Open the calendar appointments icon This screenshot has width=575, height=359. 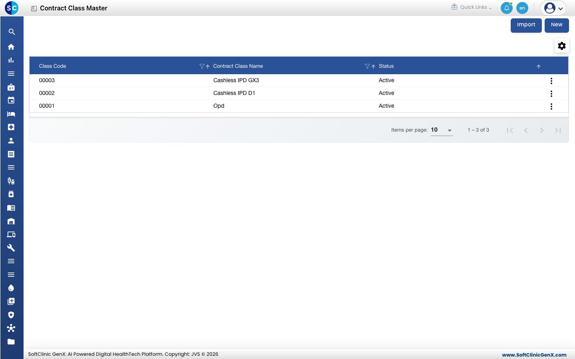(x=11, y=100)
